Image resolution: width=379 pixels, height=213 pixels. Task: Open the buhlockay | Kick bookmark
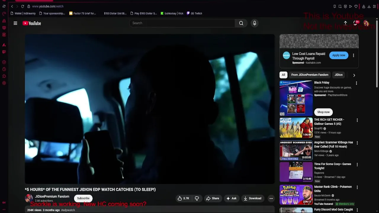coord(172,13)
